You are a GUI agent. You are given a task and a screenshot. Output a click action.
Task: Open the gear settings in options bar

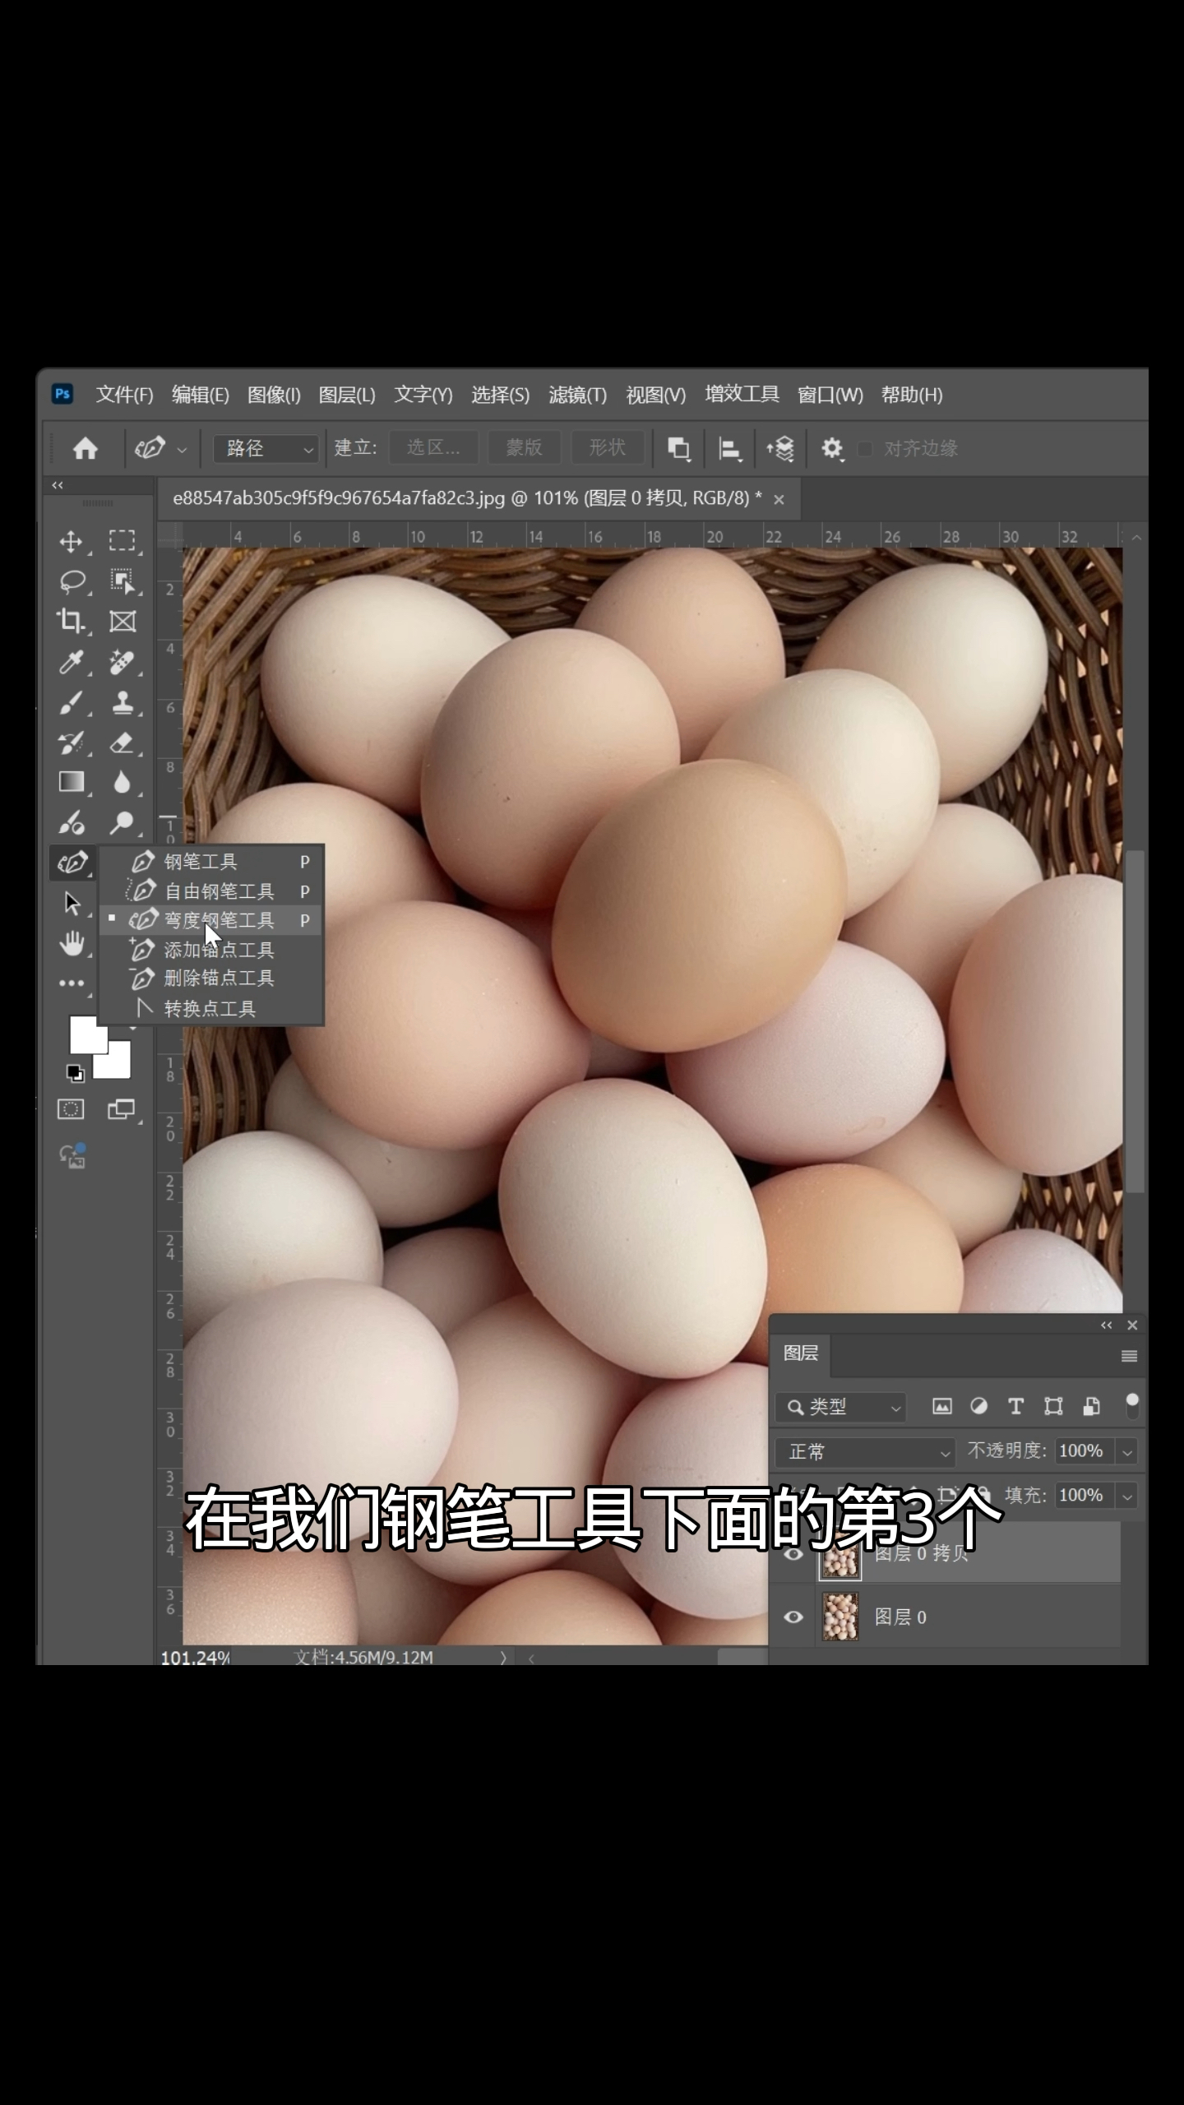click(832, 448)
